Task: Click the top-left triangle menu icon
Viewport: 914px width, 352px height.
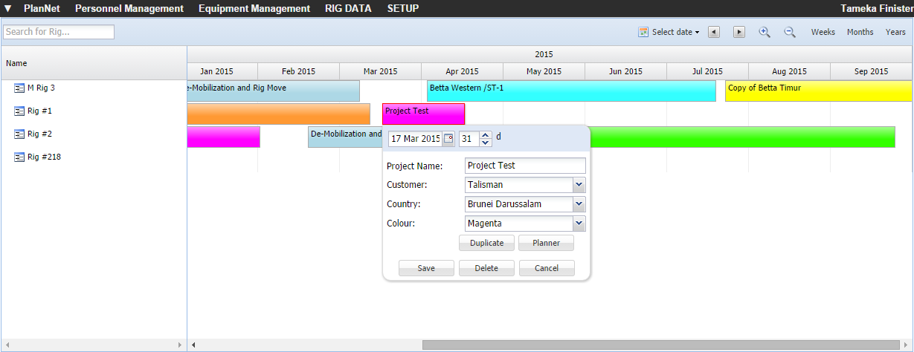Action: pyautogui.click(x=8, y=9)
